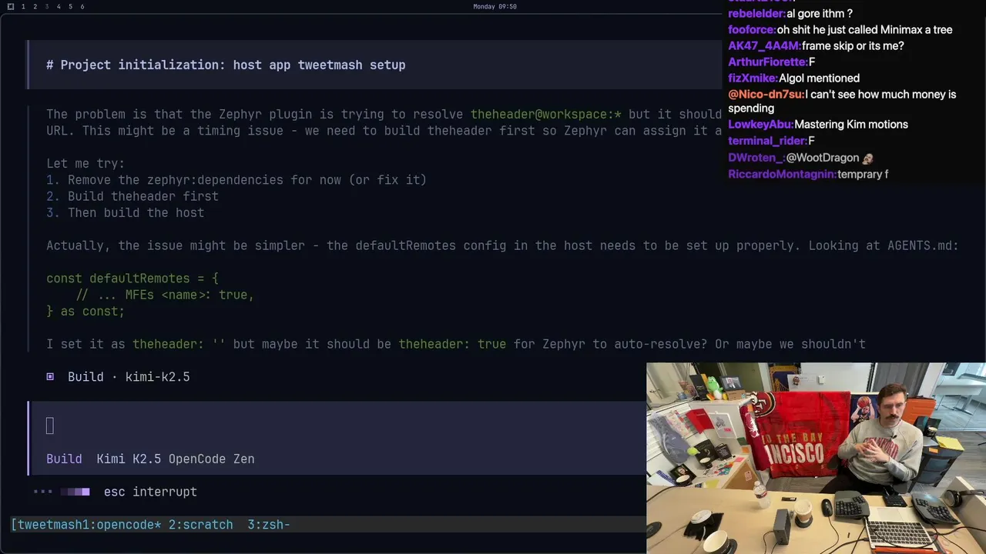The width and height of the screenshot is (986, 554).
Task: Switch to tmux window 2:scratch
Action: (200, 525)
